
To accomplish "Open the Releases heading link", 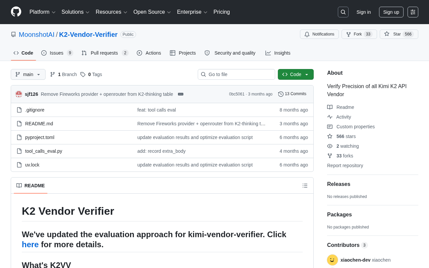I will [339, 184].
